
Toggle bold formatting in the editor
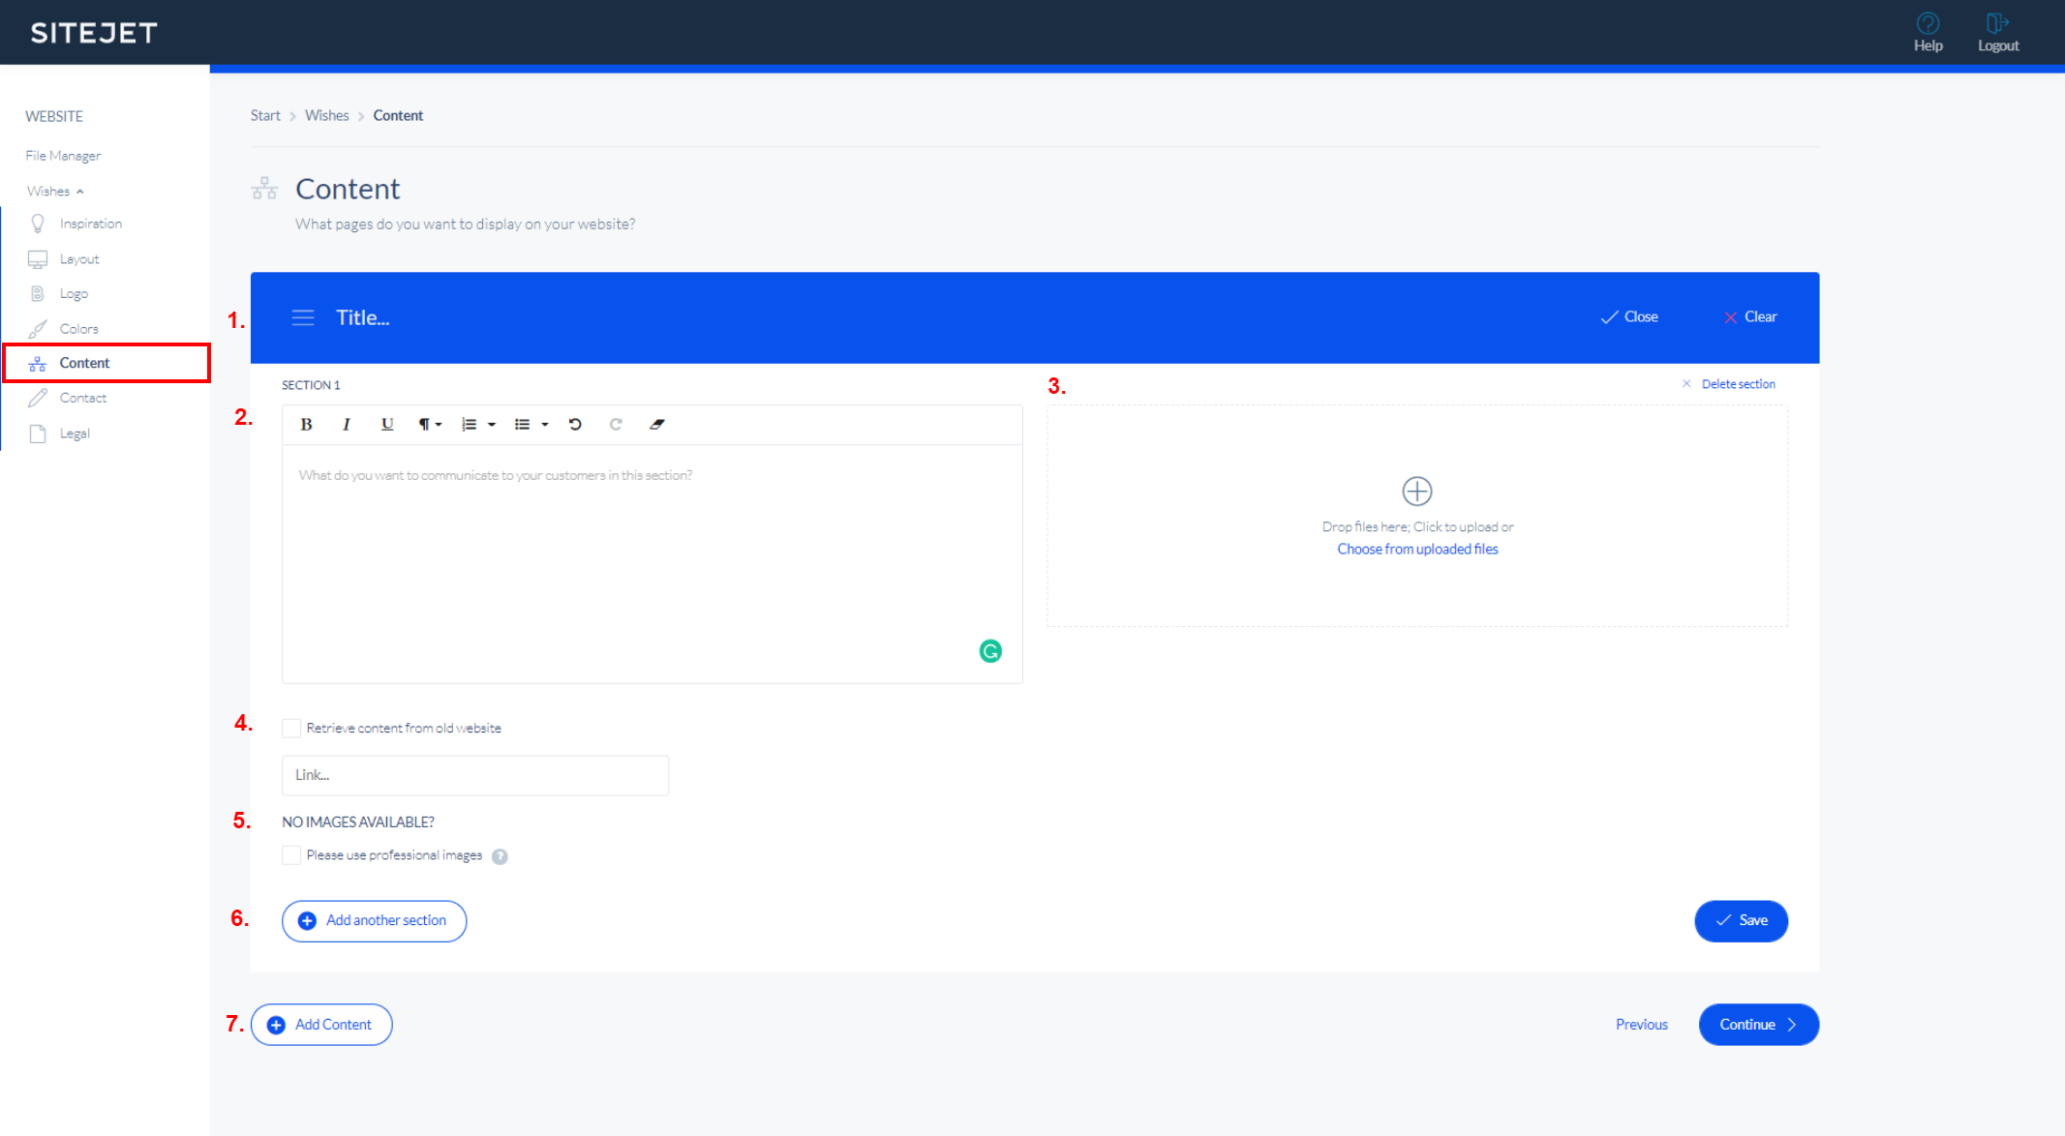tap(306, 424)
